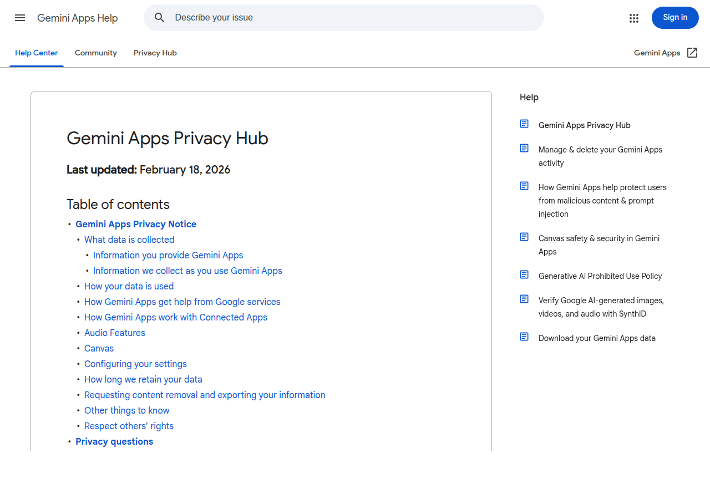Click article icon beside Canvas safety & security
This screenshot has height=499, width=710.
[x=524, y=237]
